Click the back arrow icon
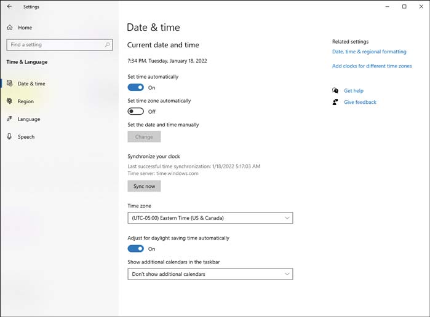 pyautogui.click(x=10, y=6)
